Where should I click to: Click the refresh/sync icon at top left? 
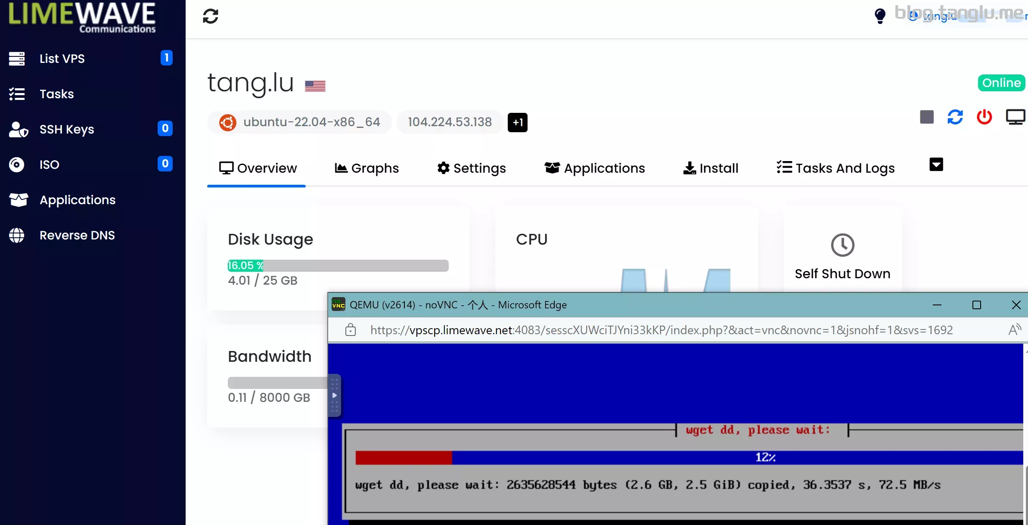[x=211, y=16]
